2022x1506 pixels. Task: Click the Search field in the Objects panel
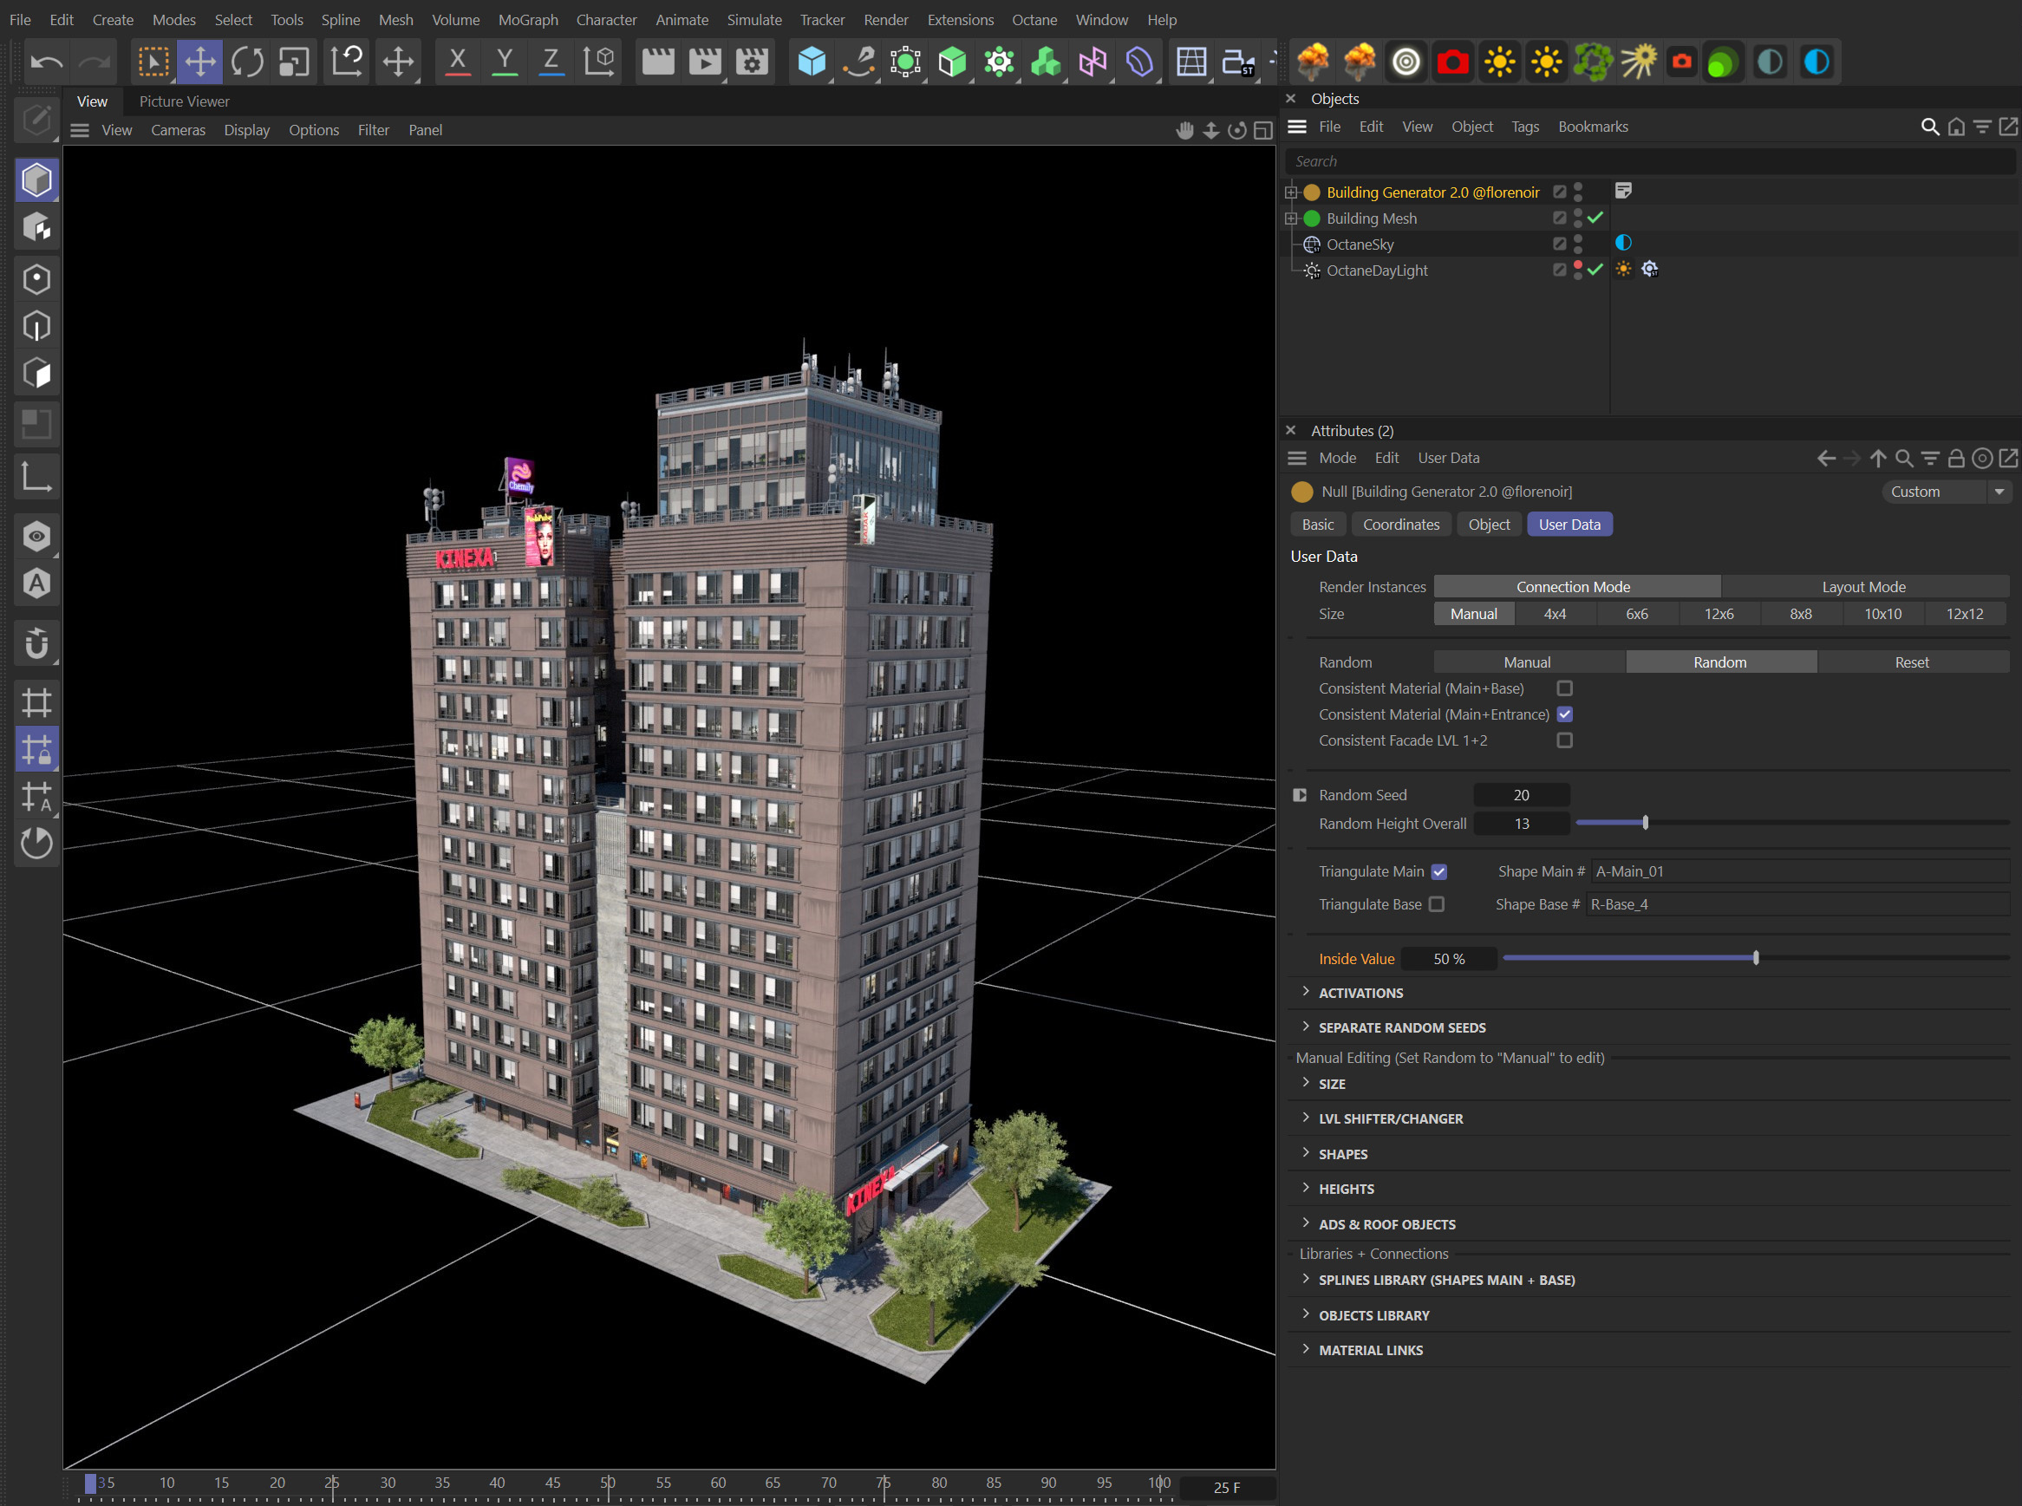1549,160
